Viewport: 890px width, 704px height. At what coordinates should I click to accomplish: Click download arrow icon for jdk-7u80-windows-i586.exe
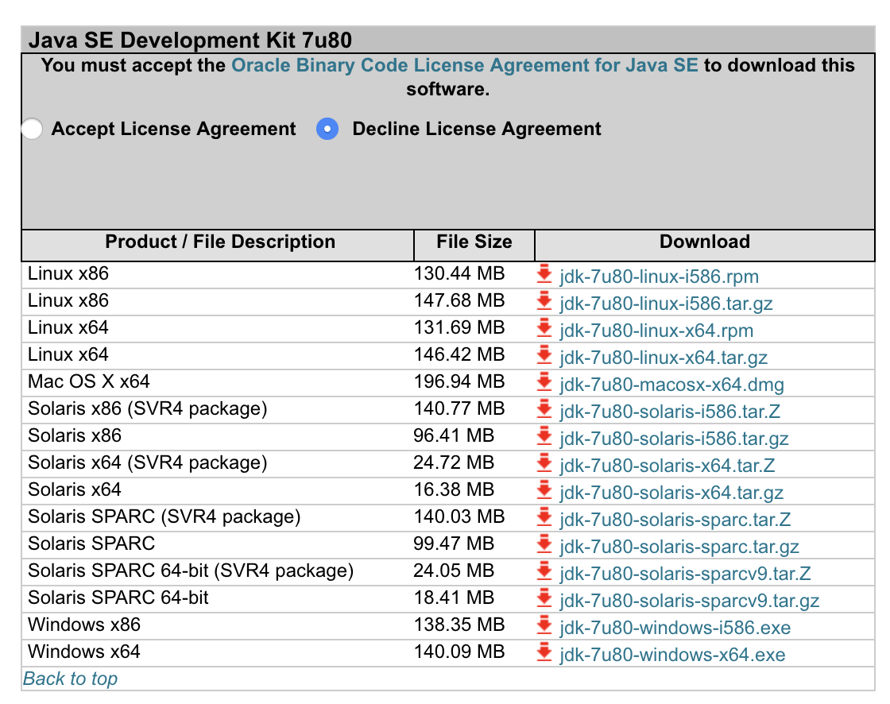tap(544, 625)
